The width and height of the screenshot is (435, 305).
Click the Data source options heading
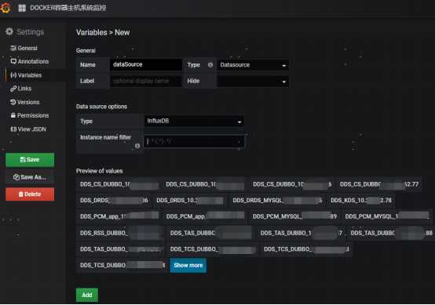[x=101, y=107]
